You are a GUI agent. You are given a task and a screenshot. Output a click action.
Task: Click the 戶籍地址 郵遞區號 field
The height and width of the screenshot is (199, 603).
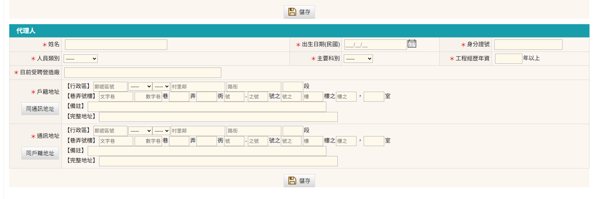click(x=110, y=87)
